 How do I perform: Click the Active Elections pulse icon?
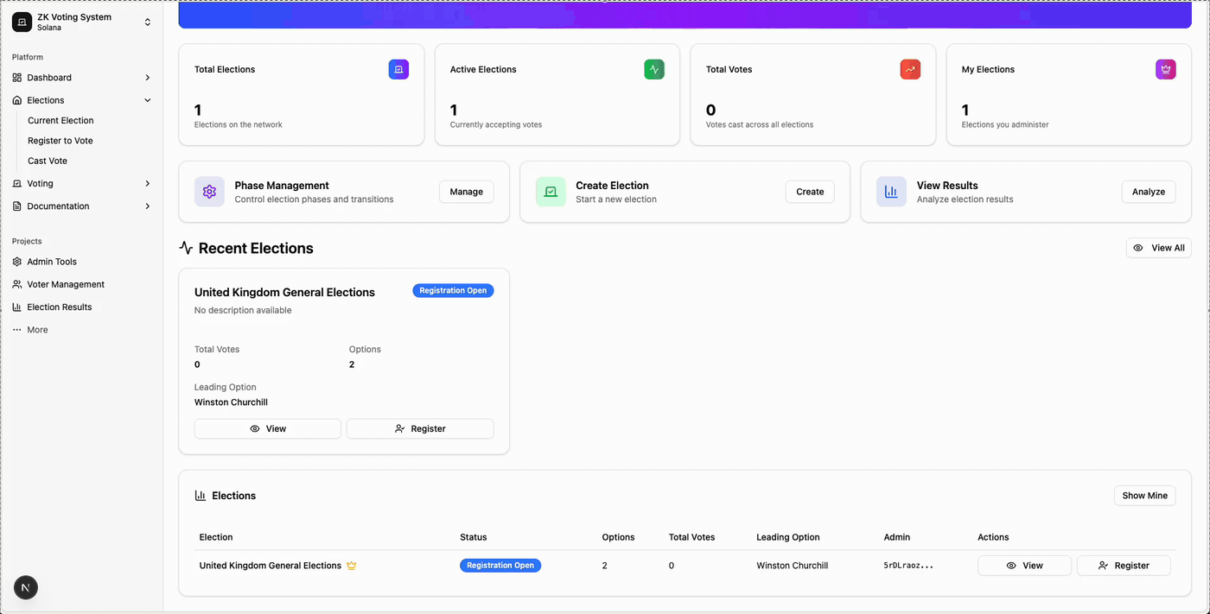coord(654,69)
